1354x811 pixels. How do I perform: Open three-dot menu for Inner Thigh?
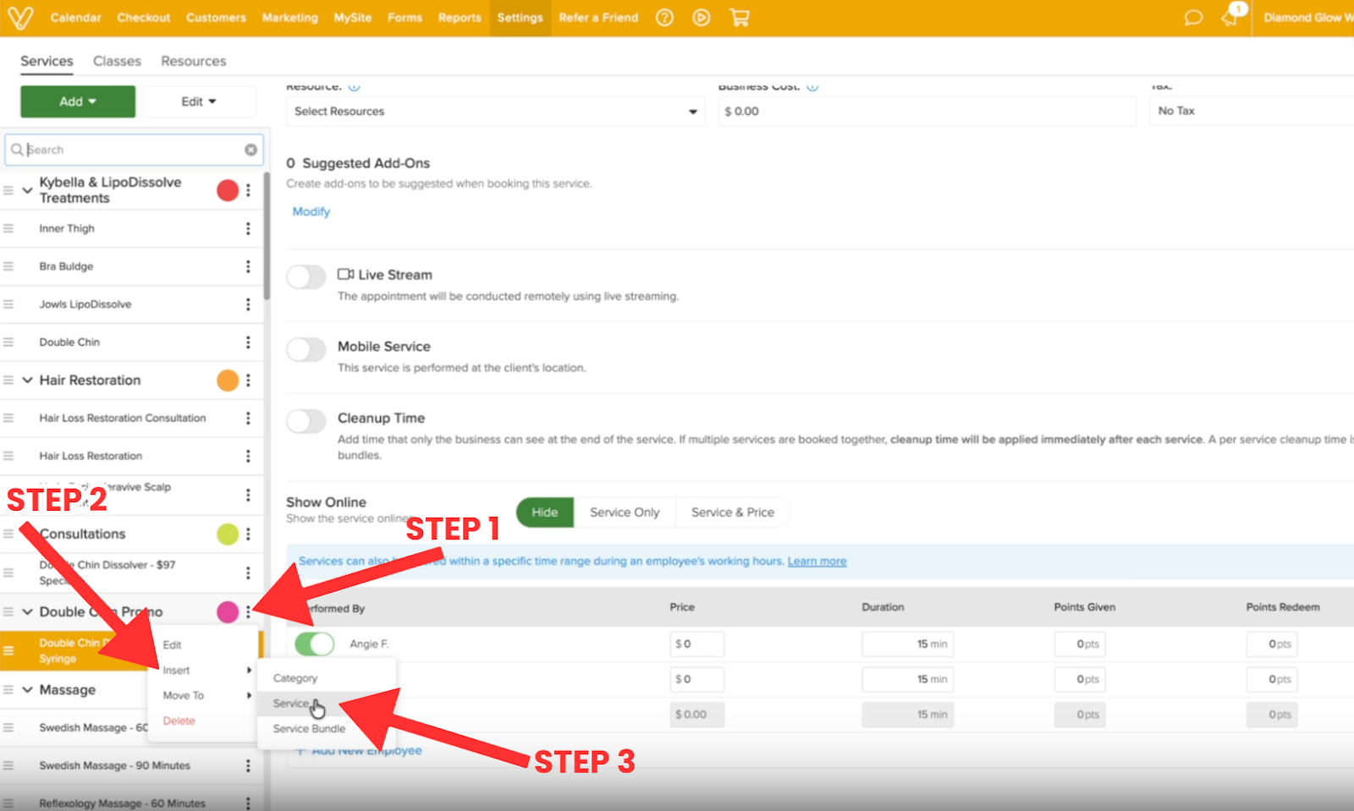pos(248,228)
